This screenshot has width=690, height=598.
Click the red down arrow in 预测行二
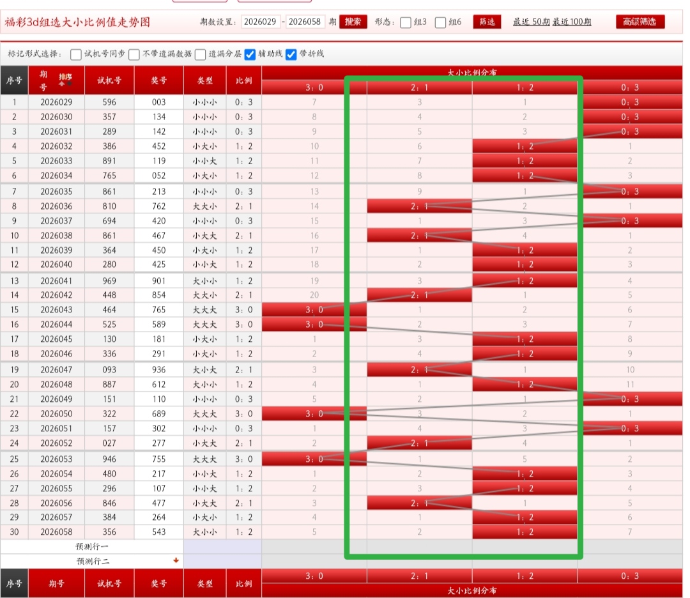coord(176,560)
